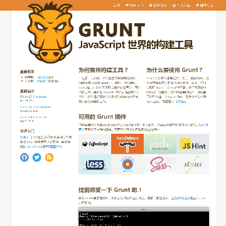Click the Sass plugin logo

coord(160,164)
